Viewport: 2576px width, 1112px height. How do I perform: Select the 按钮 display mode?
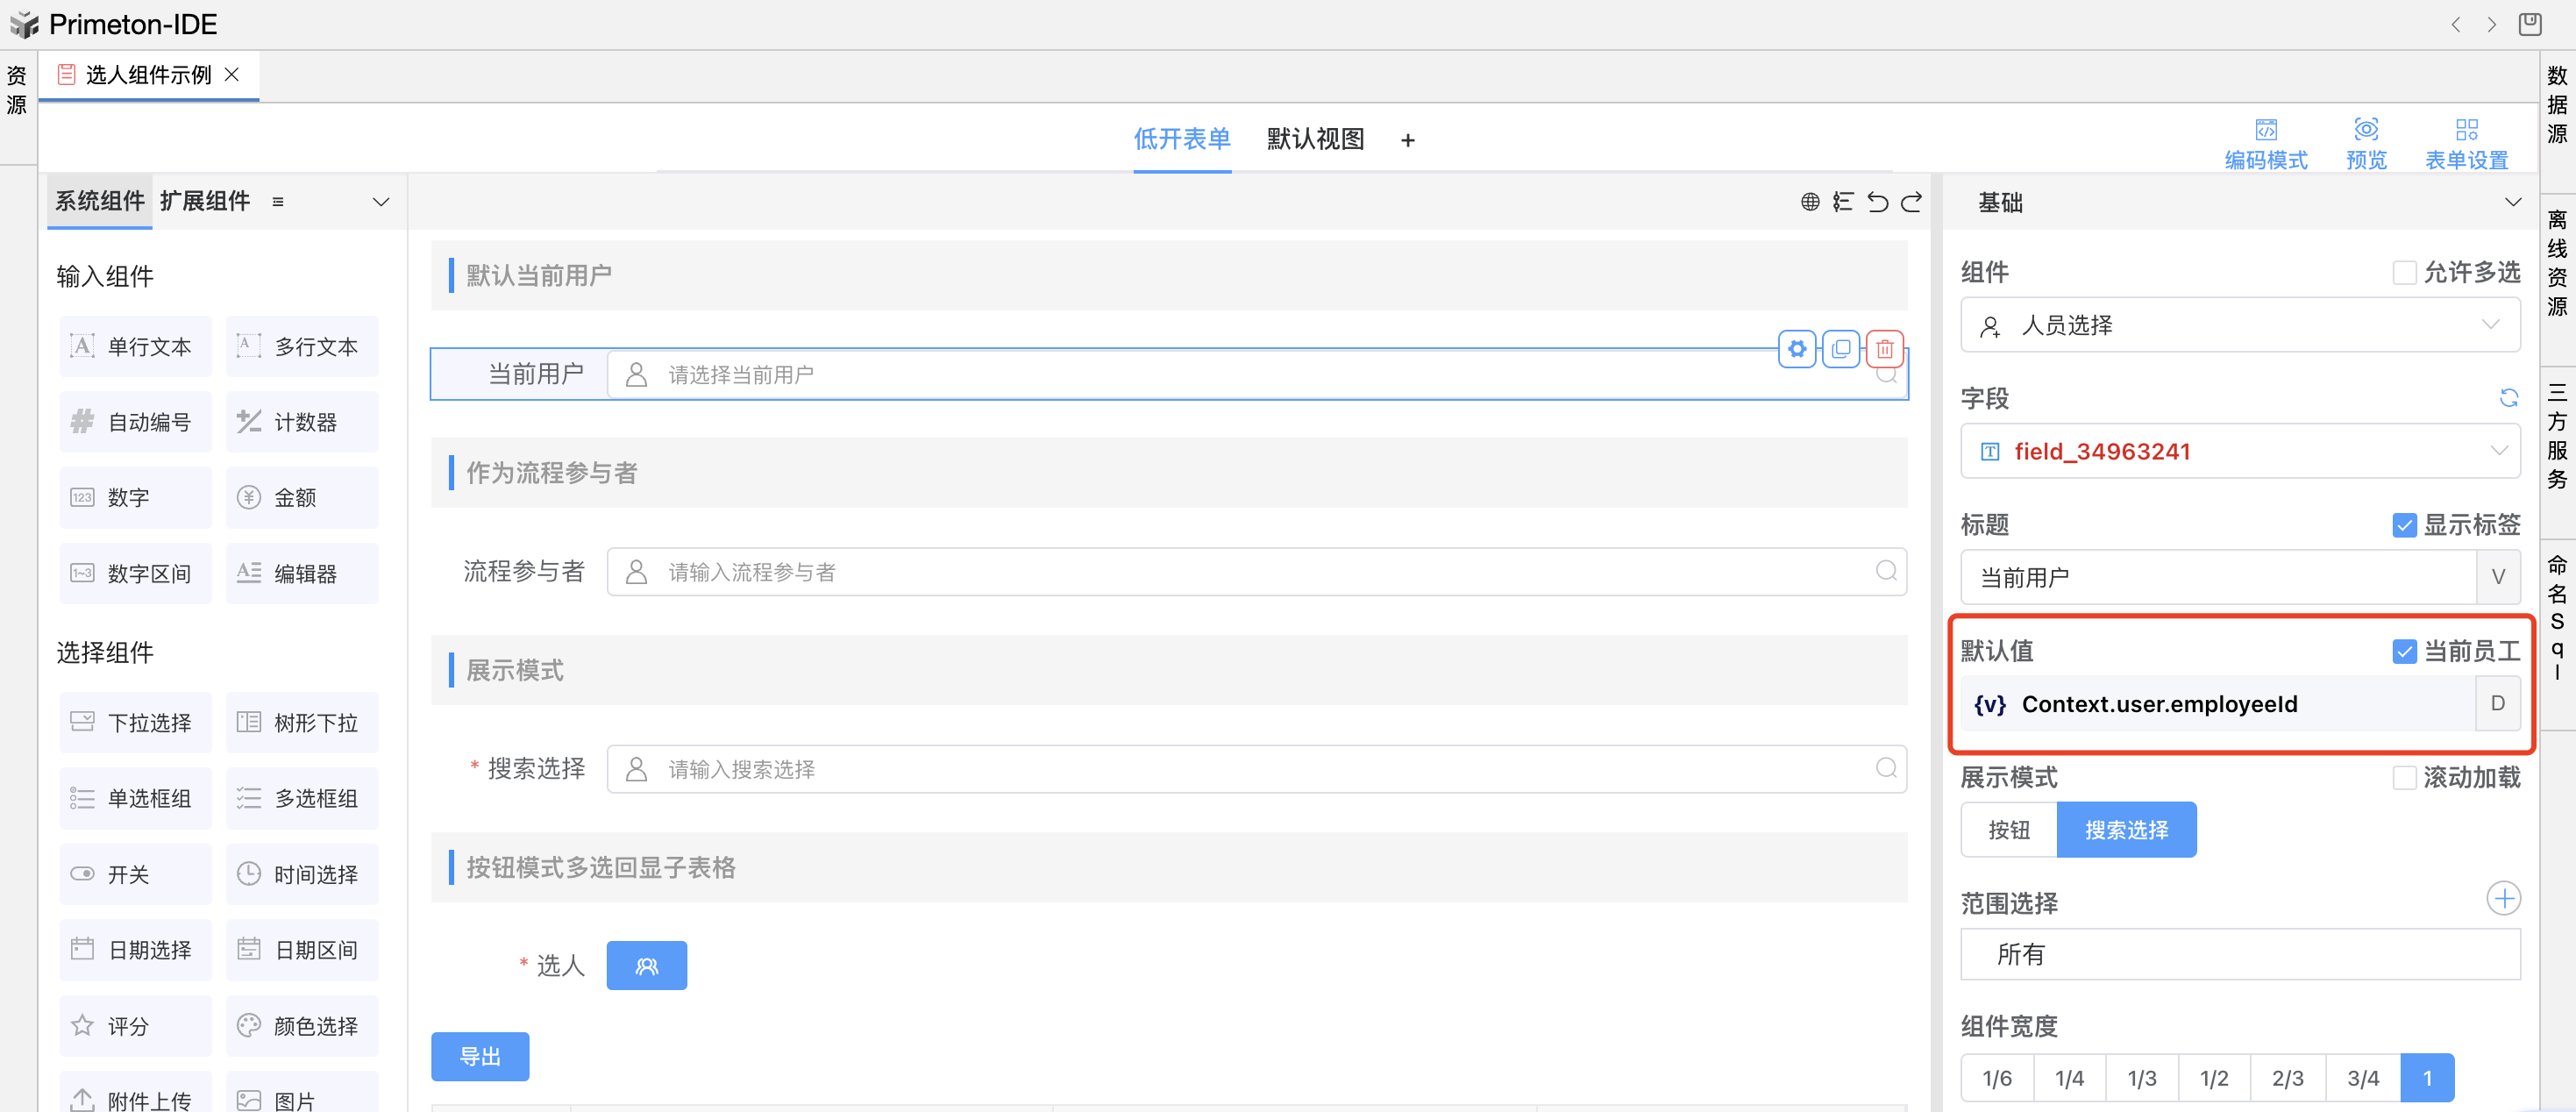2008,830
